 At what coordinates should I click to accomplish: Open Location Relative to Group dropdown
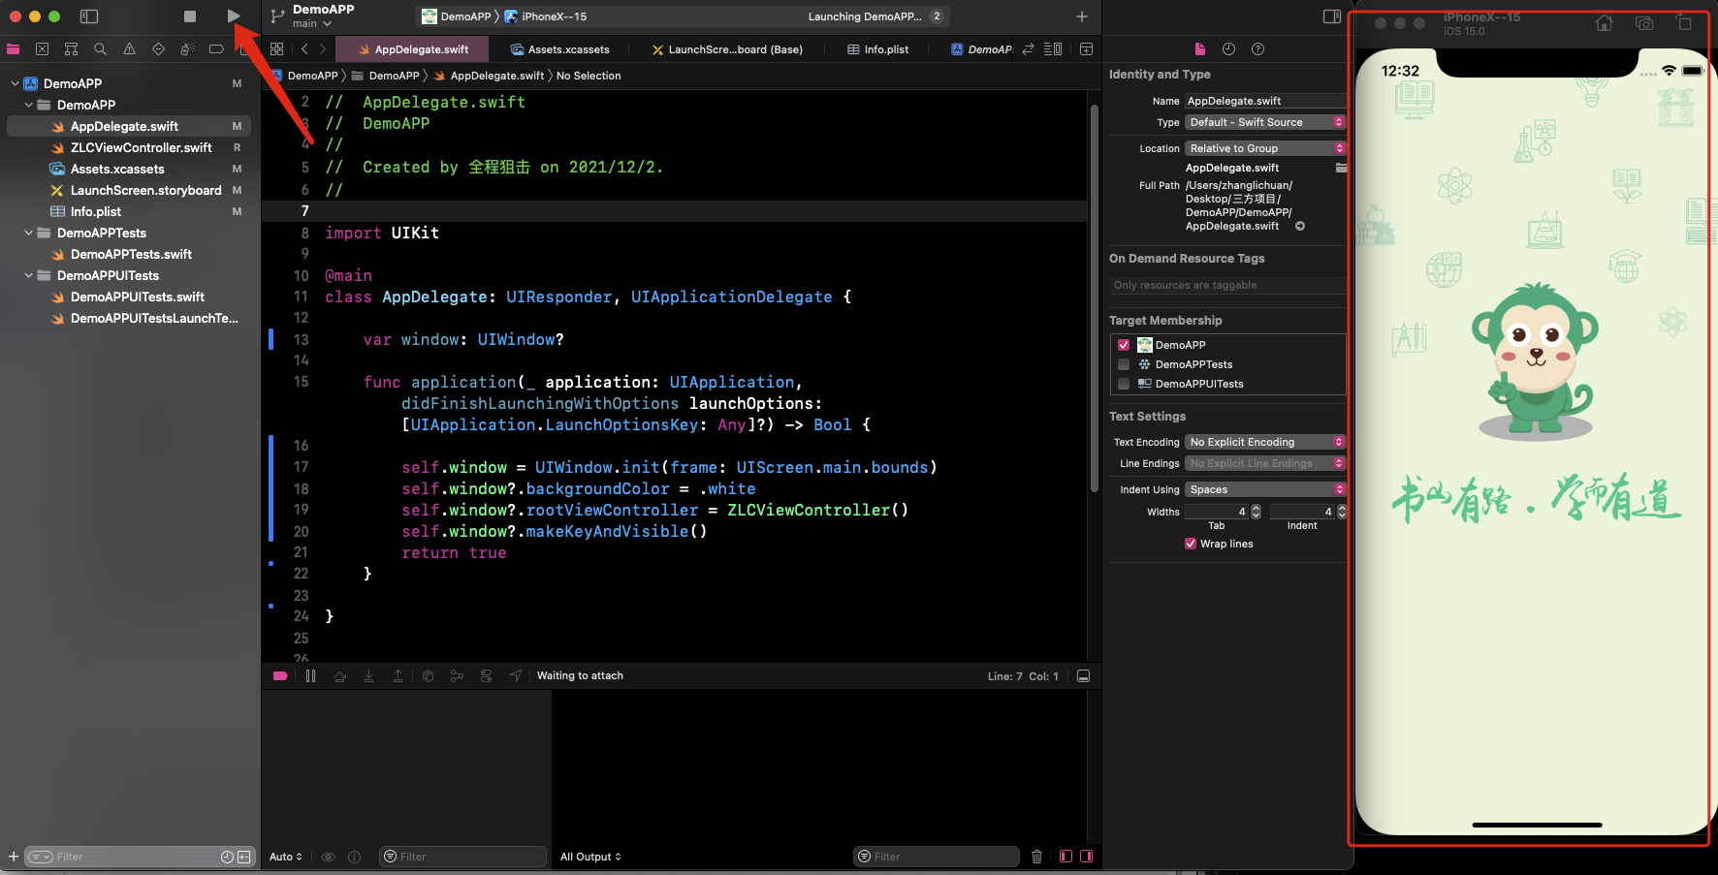[1265, 148]
